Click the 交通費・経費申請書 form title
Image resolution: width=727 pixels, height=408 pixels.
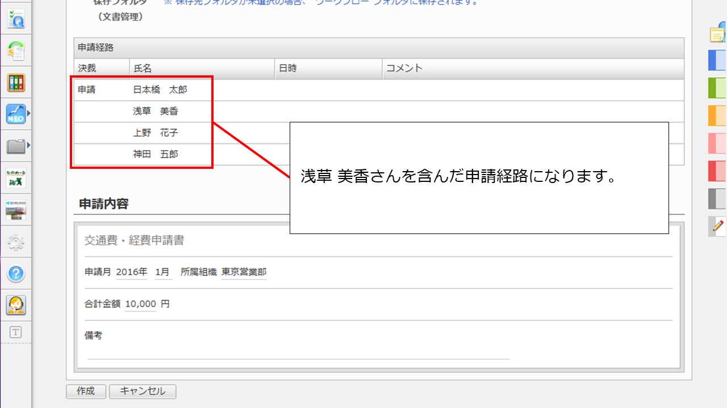point(135,241)
